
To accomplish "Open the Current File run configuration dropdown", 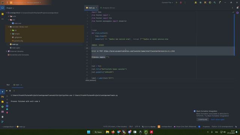I will (167, 3).
